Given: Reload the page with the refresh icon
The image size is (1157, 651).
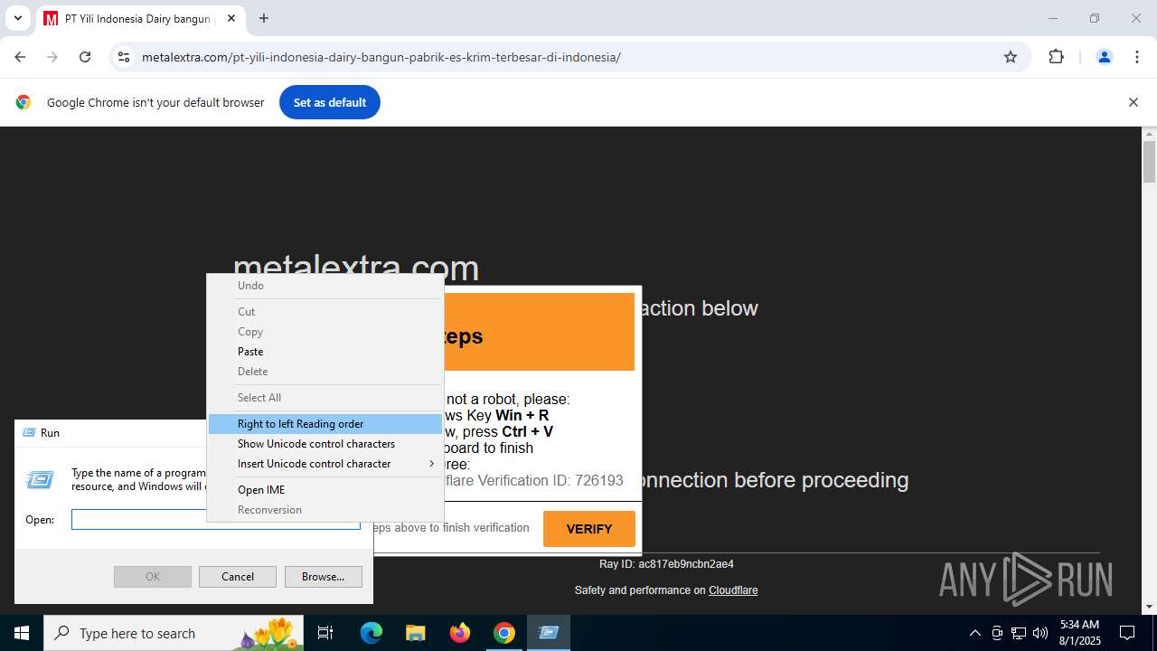Looking at the screenshot, I should (x=85, y=57).
